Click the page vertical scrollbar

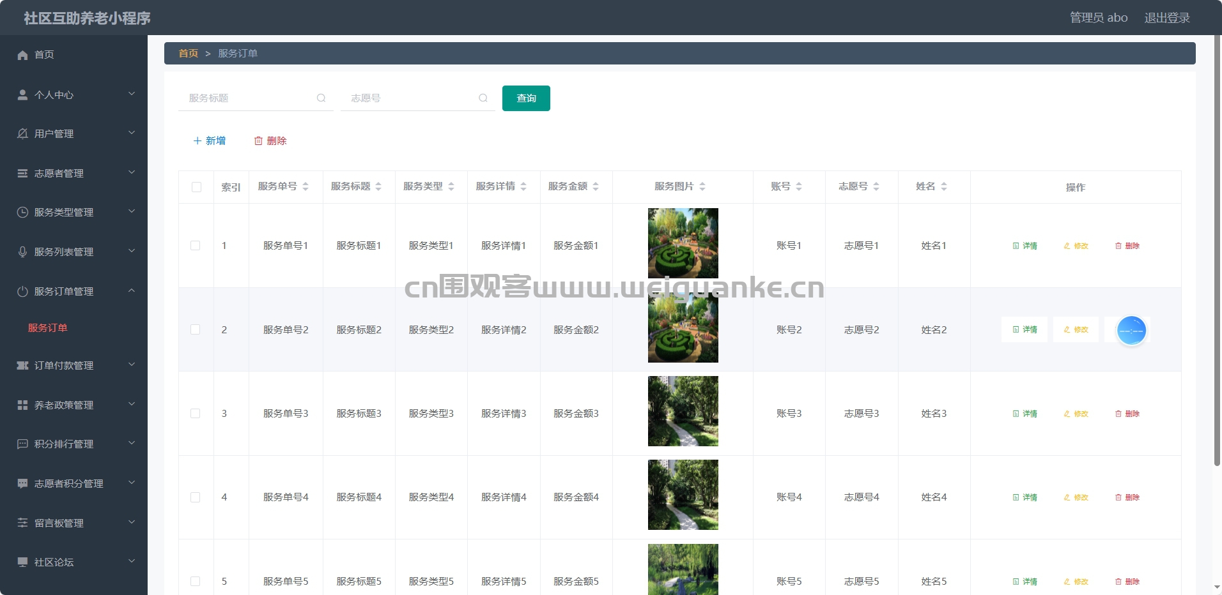tap(1218, 249)
